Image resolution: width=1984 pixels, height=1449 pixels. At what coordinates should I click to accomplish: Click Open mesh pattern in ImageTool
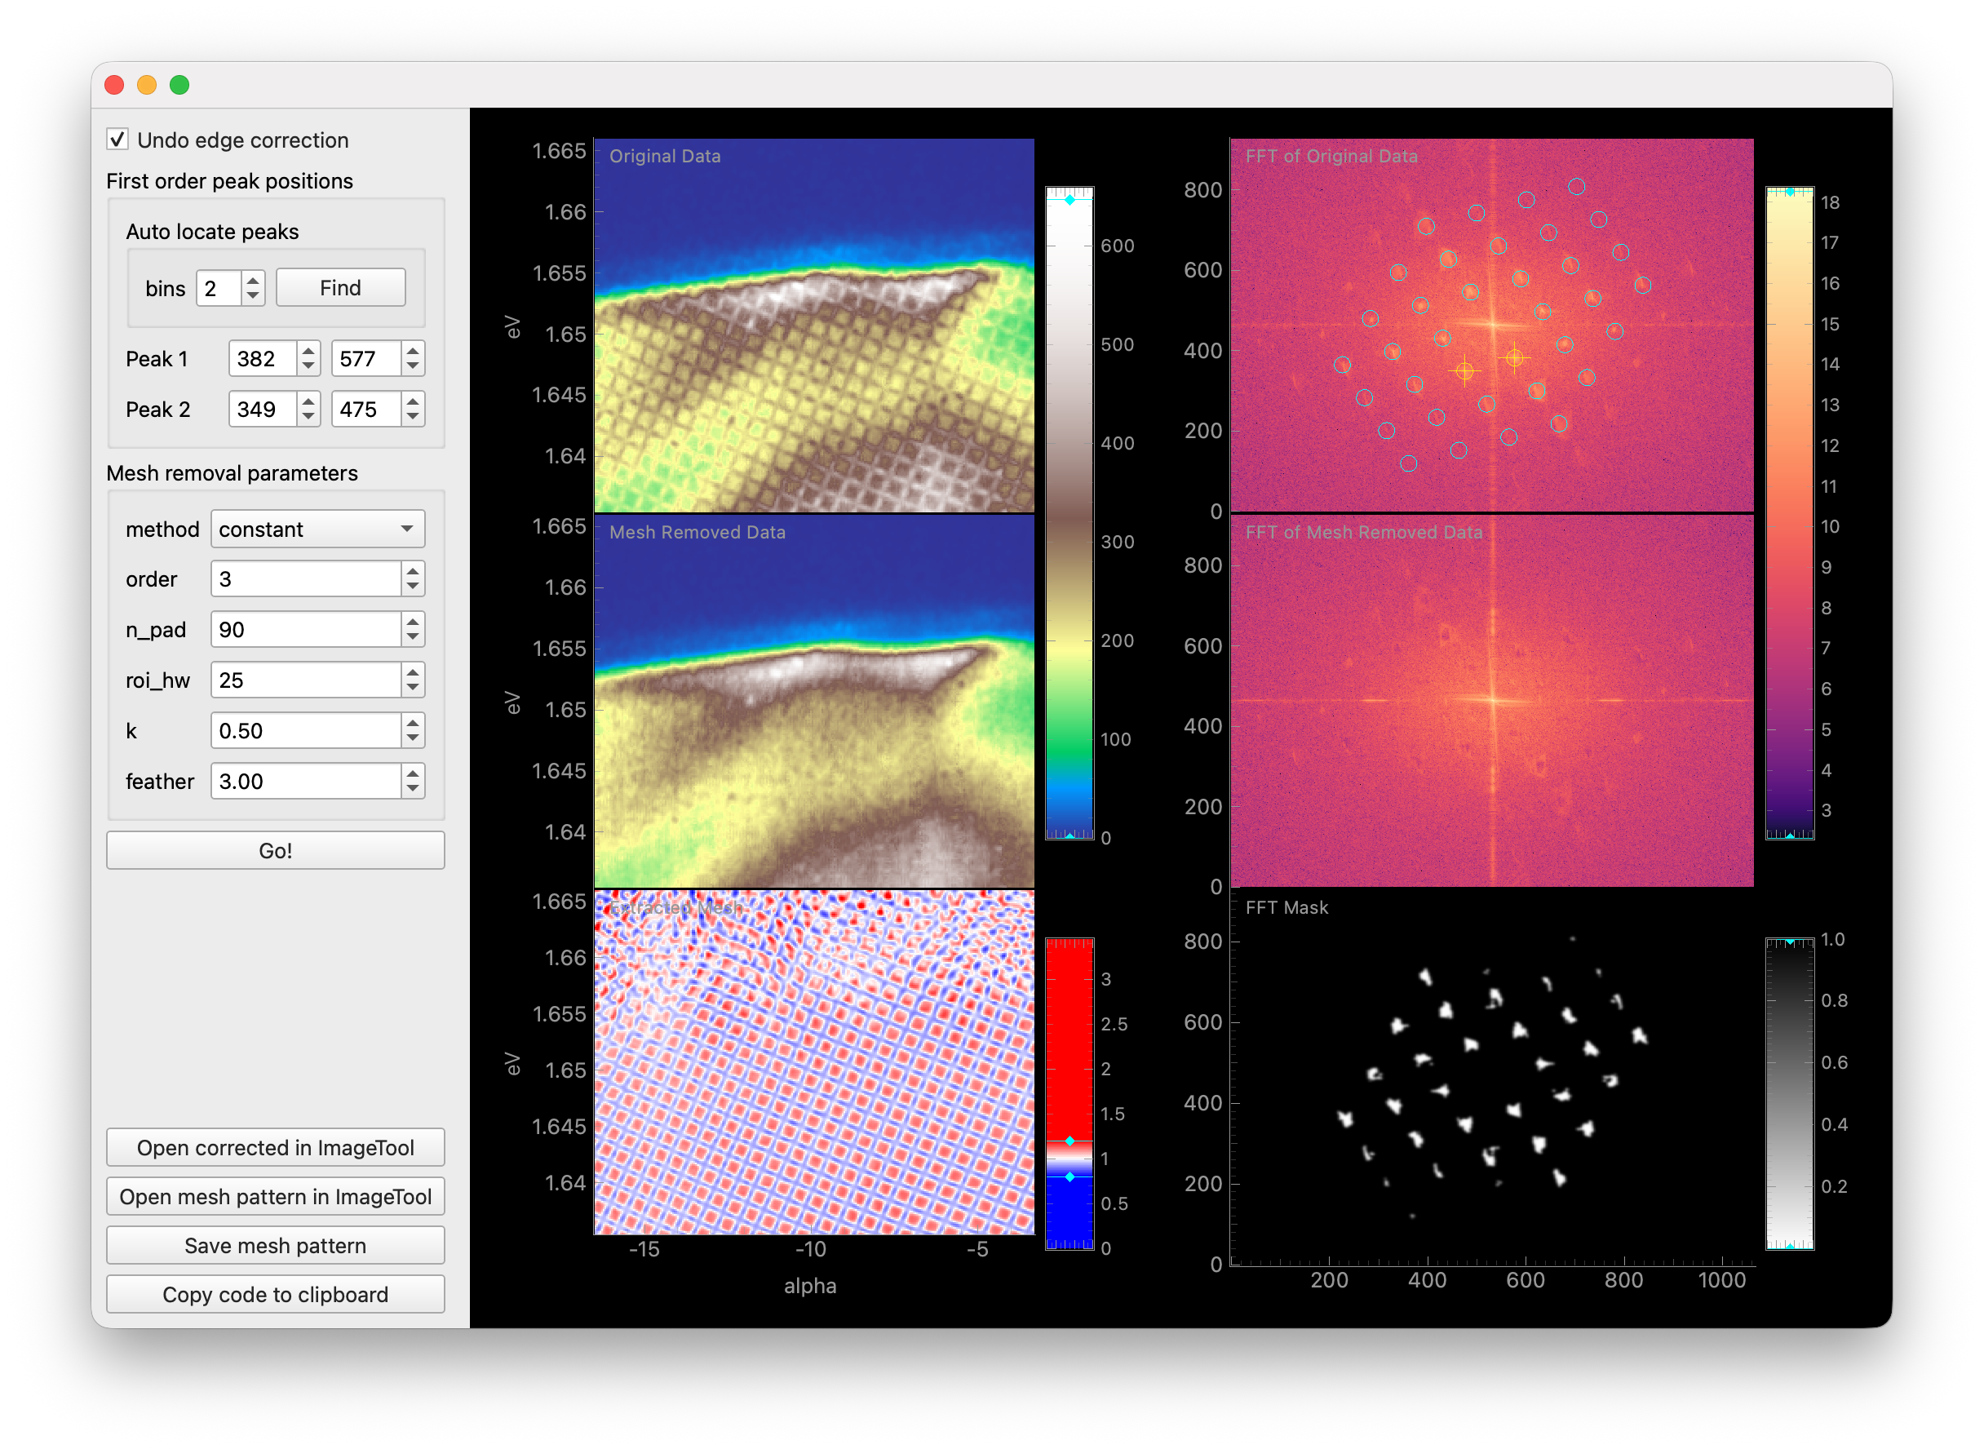pos(276,1197)
